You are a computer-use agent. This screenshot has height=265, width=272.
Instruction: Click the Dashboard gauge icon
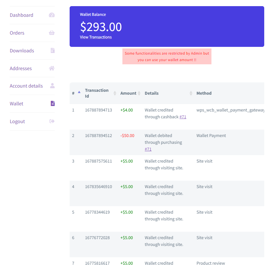click(52, 15)
